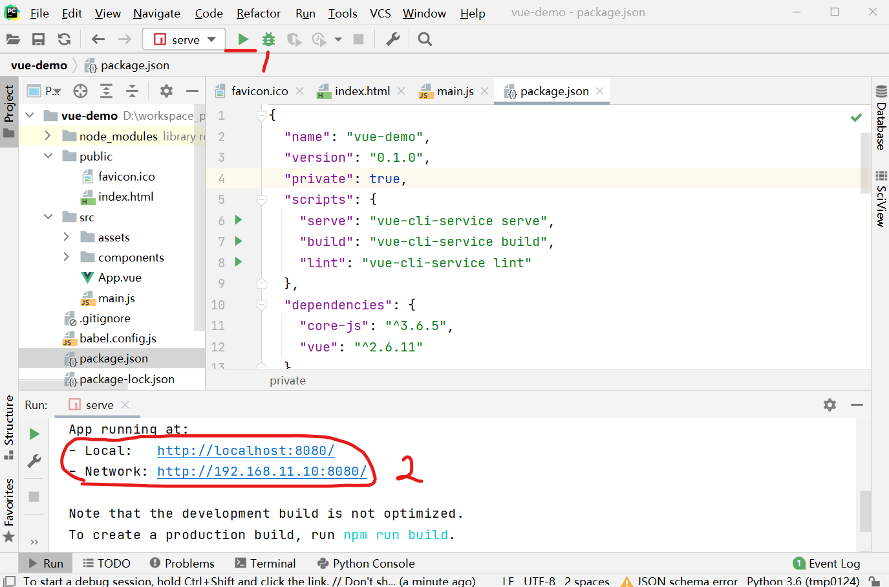The height and width of the screenshot is (587, 889).
Task: Open the http://192.168.11.10:8080/ network link
Action: coord(262,471)
